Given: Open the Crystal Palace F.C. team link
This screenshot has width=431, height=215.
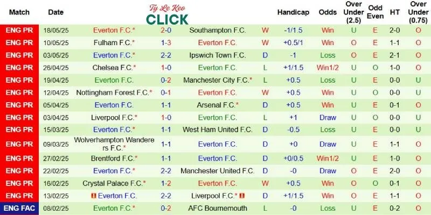Looking at the screenshot, I should click(113, 183).
